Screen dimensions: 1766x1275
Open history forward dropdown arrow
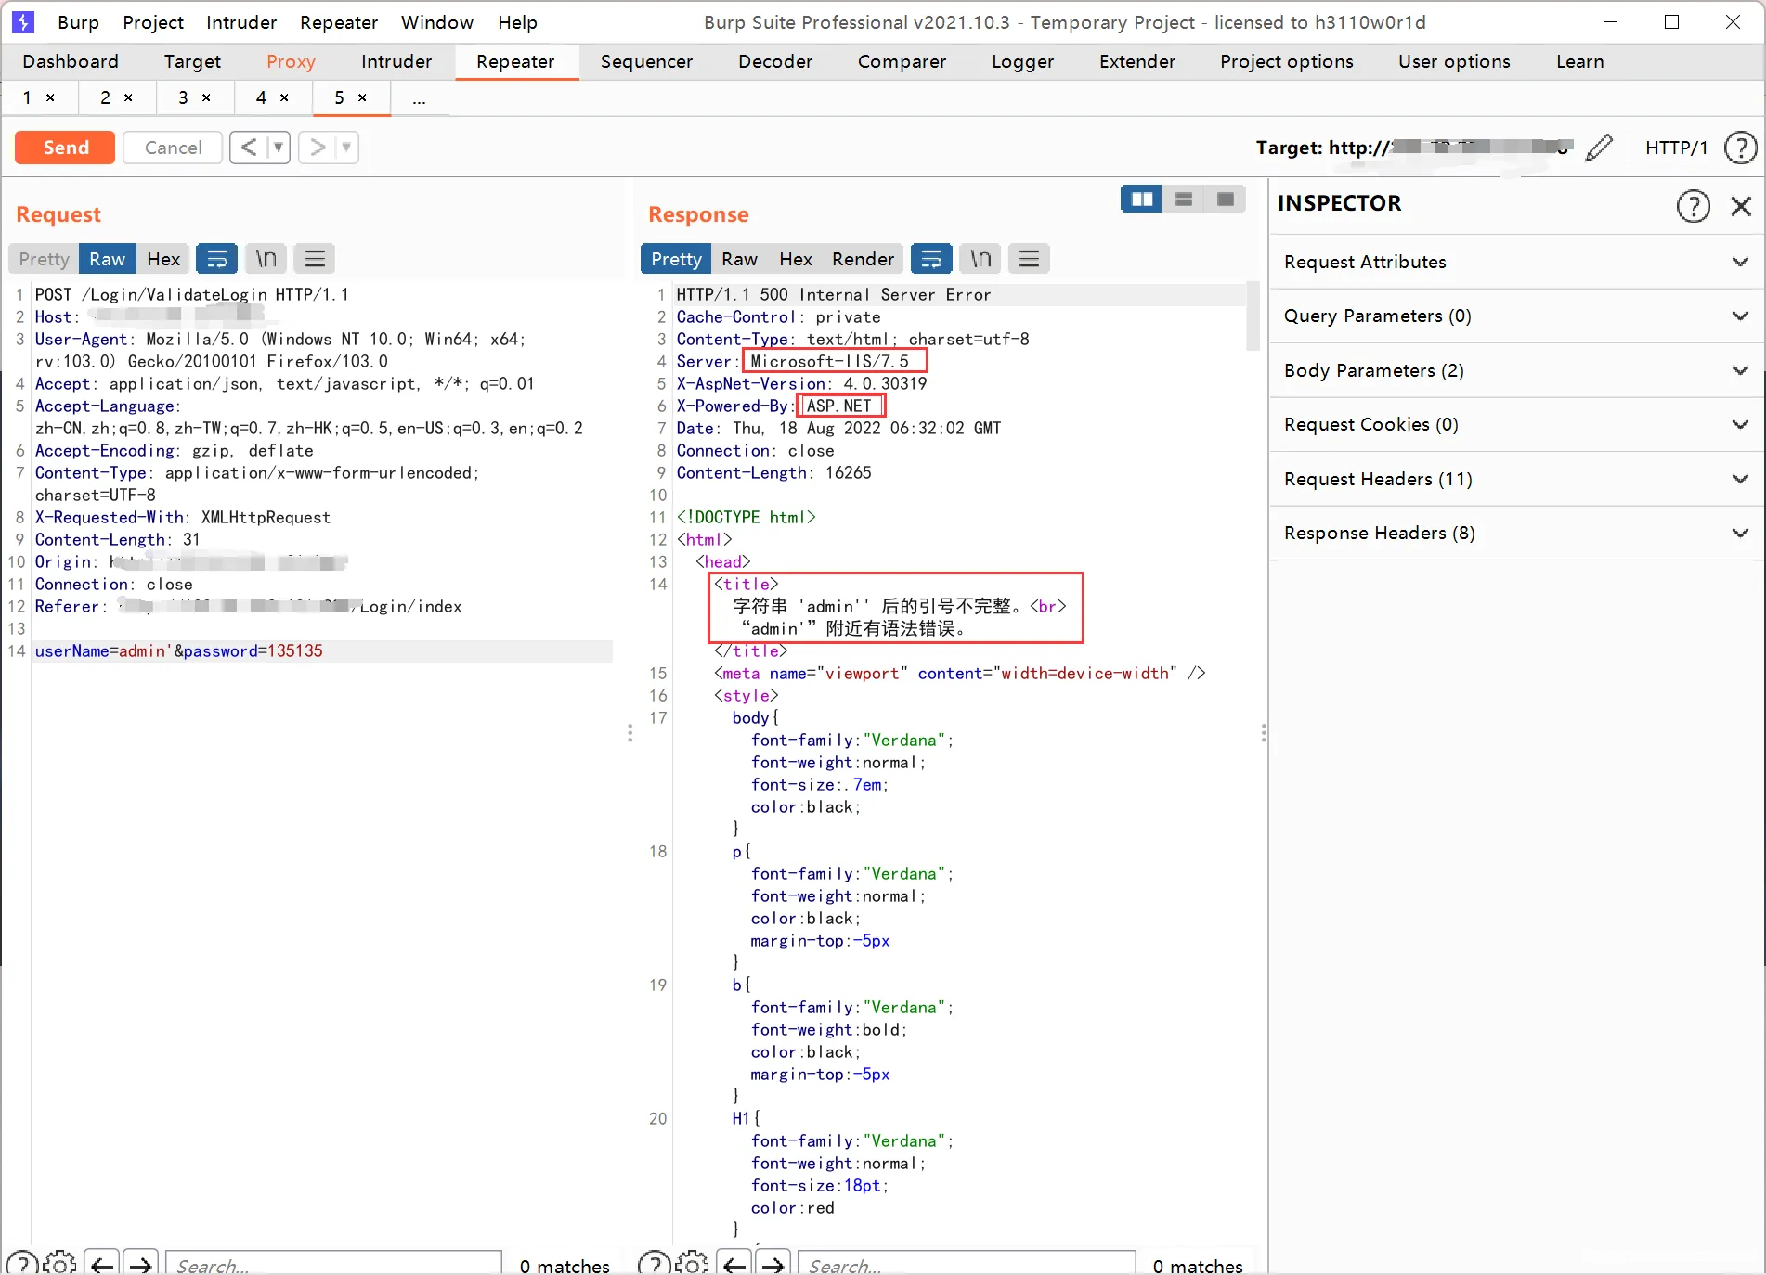(346, 148)
